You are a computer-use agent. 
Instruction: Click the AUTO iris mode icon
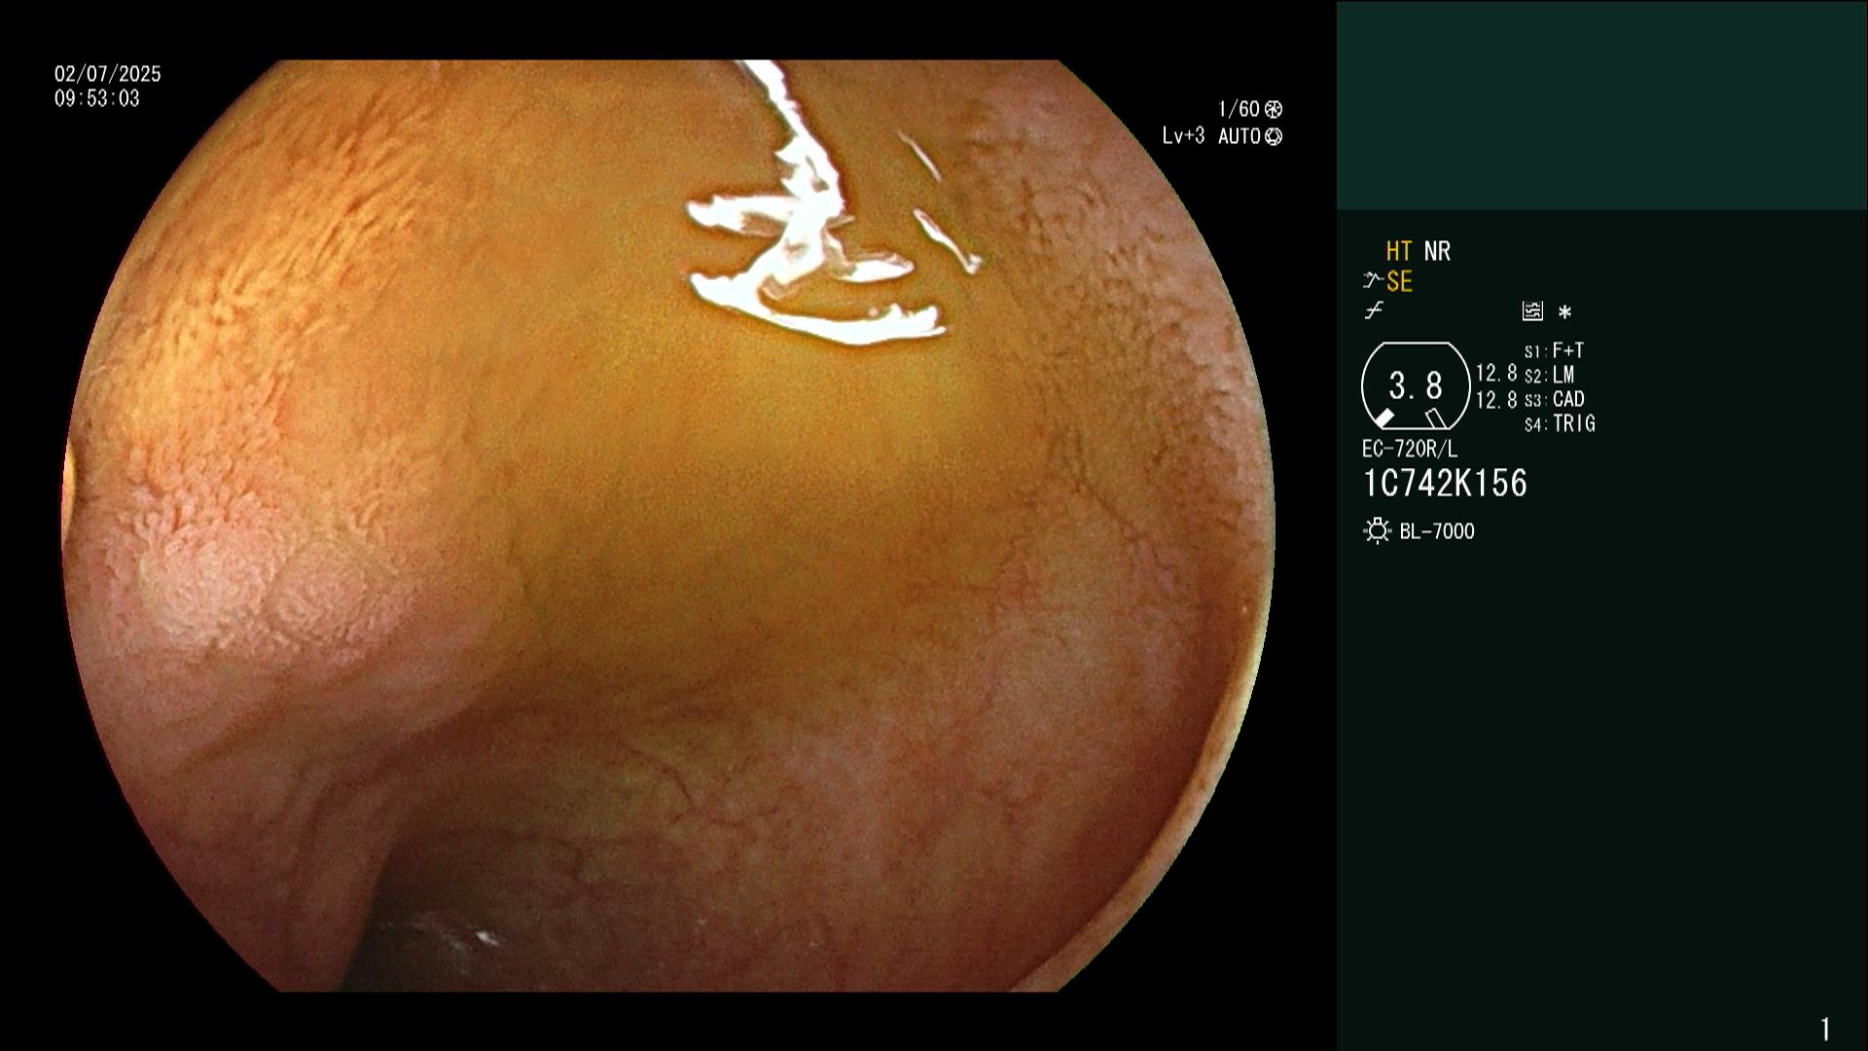coord(1274,136)
